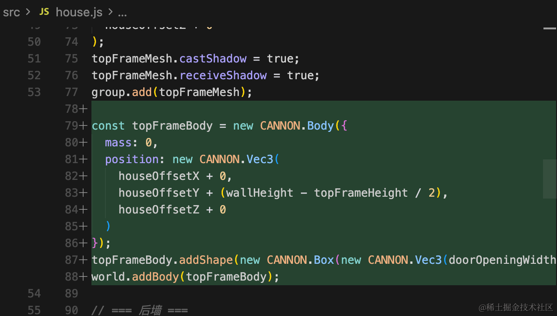Click the plus marker beside line 88
Viewport: 557px width, 316px height.
(83, 276)
